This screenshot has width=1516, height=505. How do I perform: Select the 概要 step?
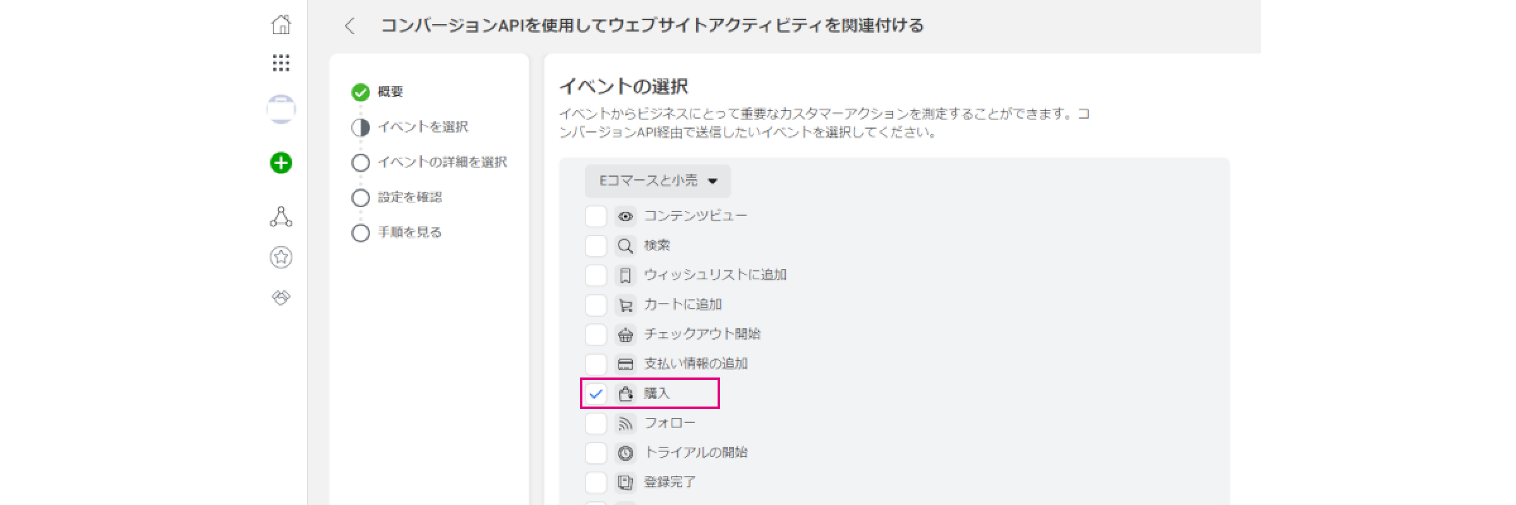pos(378,92)
